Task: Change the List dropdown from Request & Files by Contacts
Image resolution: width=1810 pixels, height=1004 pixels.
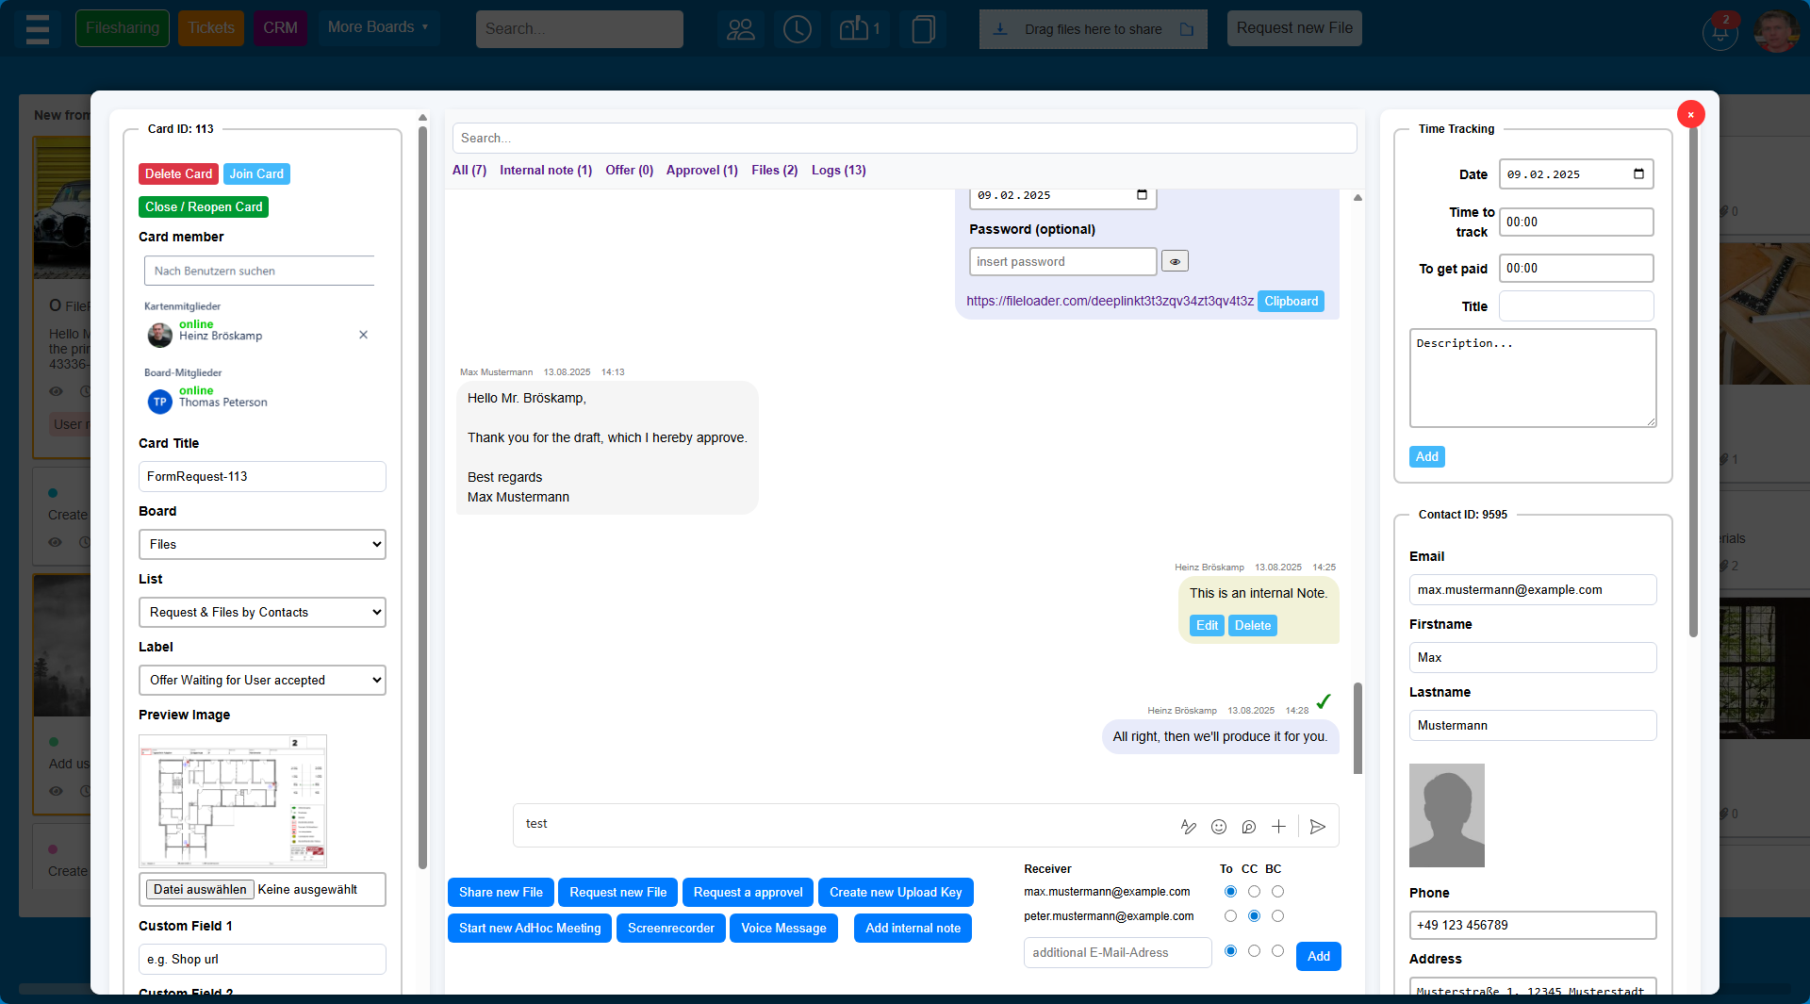Action: tap(262, 612)
